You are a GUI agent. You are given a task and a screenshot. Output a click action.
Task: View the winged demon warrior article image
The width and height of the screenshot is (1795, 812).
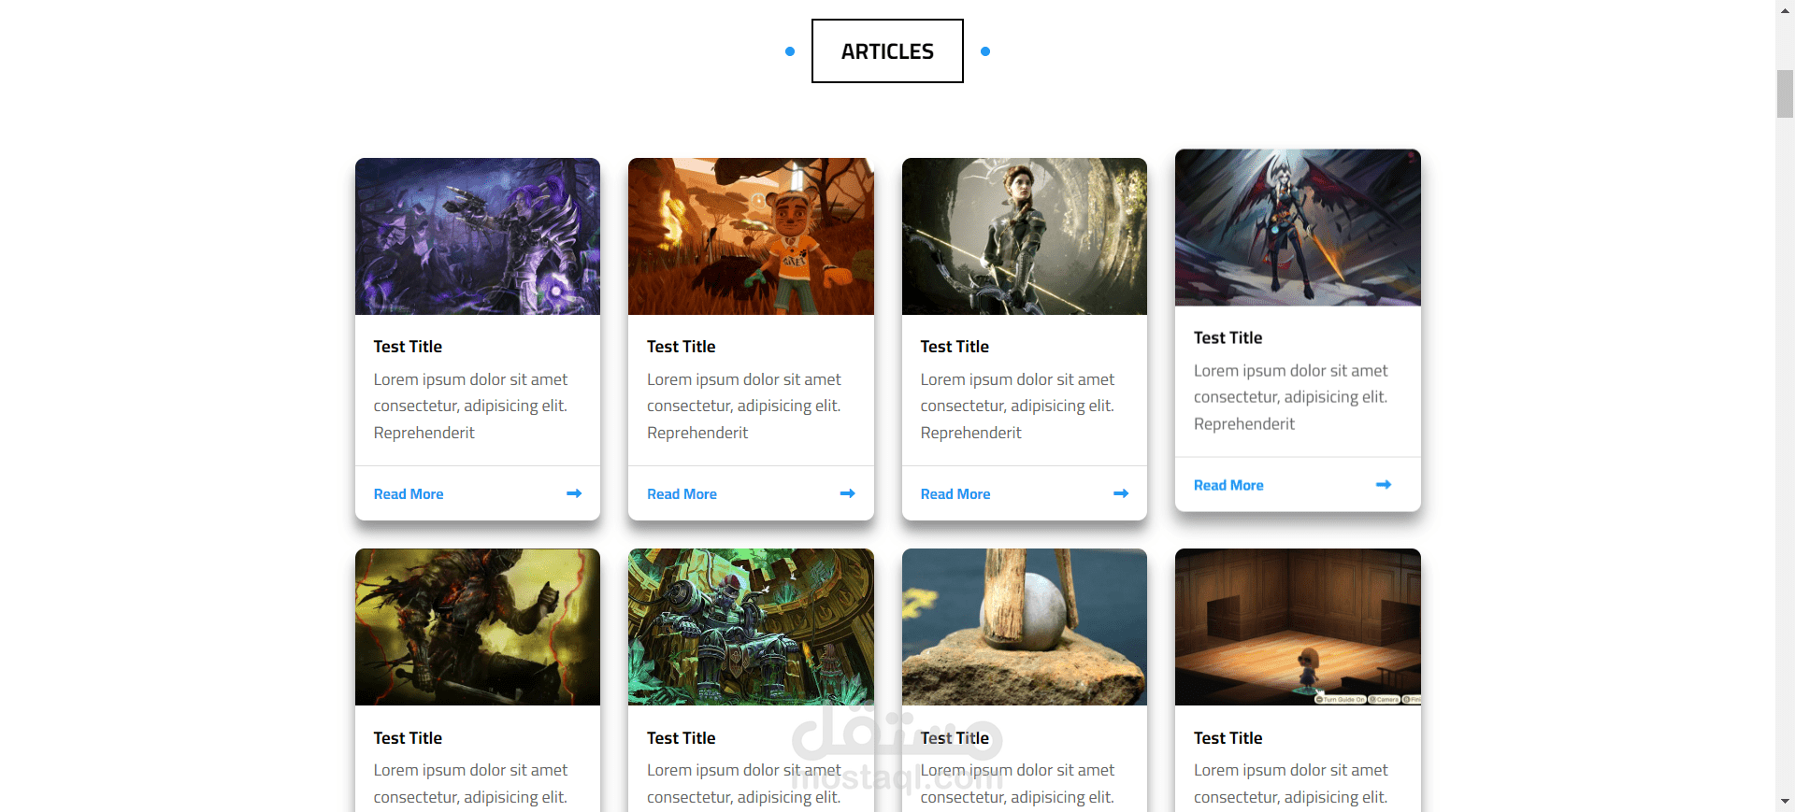(1298, 228)
